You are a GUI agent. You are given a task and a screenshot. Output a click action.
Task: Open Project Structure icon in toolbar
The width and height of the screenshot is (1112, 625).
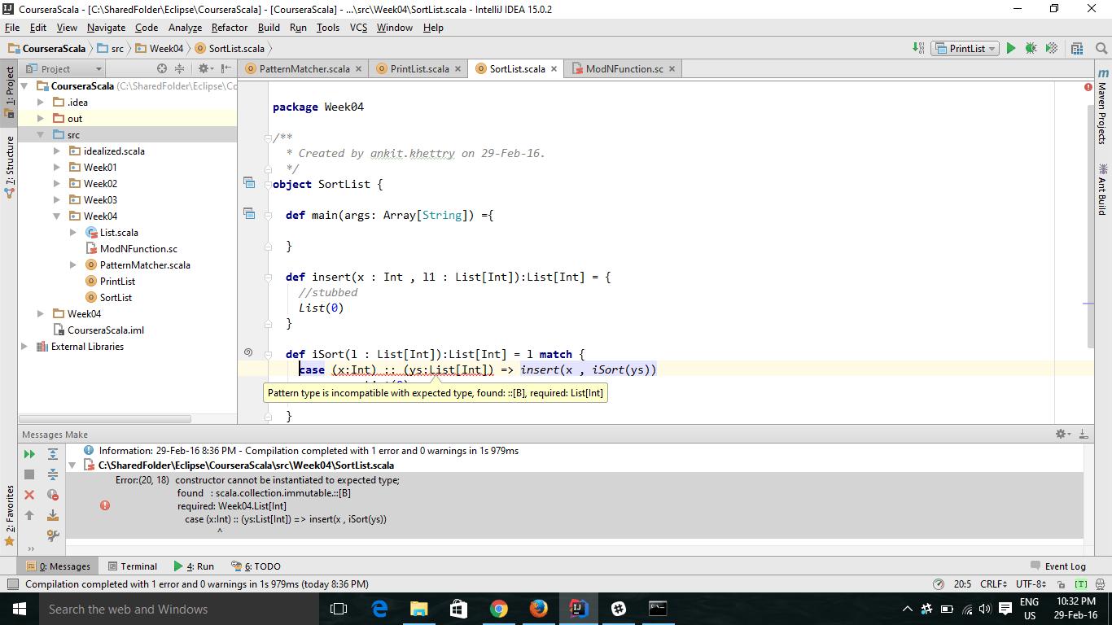click(x=1077, y=48)
